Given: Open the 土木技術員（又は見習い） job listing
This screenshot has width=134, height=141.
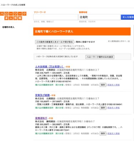Looking at the screenshot, I should pyautogui.click(x=50, y=67).
